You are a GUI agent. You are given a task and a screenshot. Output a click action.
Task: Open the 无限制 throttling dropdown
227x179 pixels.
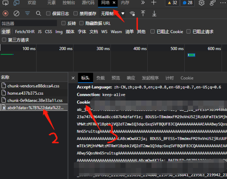(112, 13)
